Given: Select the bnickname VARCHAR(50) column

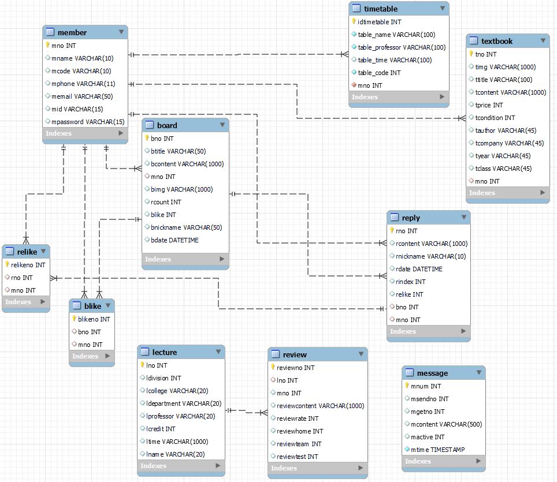Looking at the screenshot, I should (x=185, y=227).
